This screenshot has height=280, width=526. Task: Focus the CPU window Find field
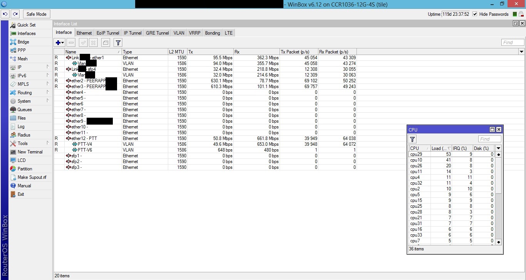click(490, 139)
